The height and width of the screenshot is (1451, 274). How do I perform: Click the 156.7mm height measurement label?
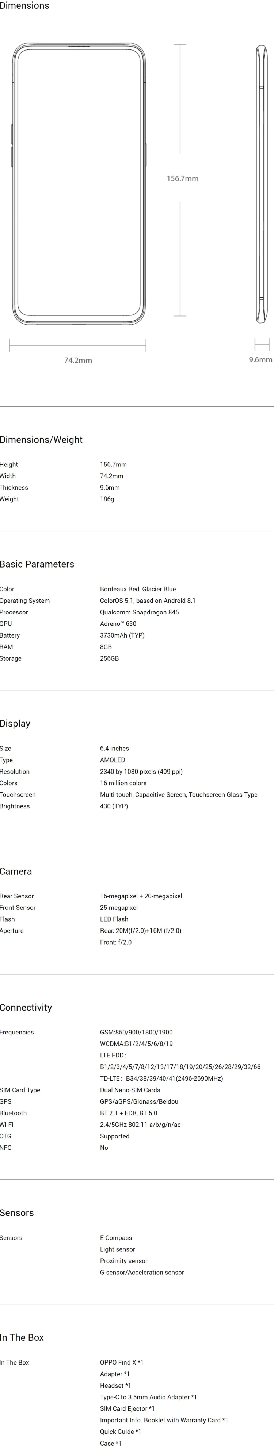click(x=182, y=178)
